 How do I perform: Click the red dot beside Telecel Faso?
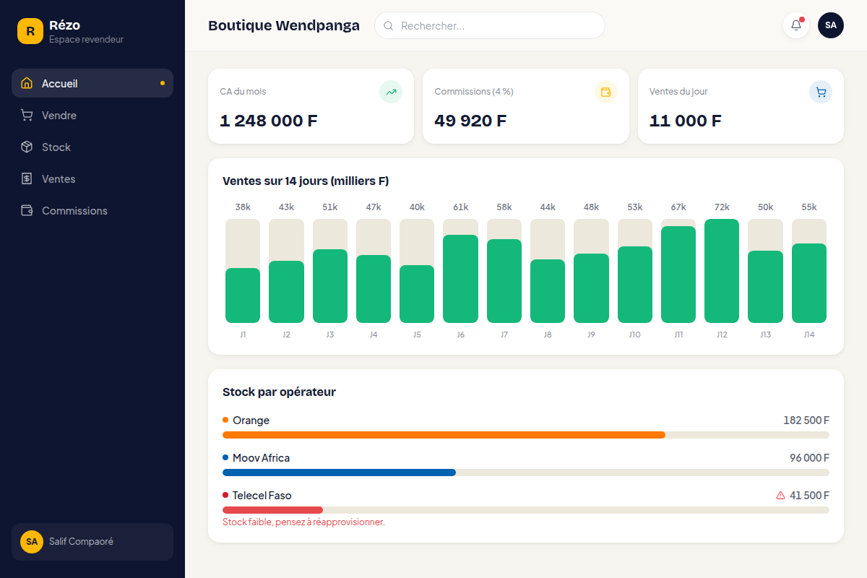click(x=225, y=495)
